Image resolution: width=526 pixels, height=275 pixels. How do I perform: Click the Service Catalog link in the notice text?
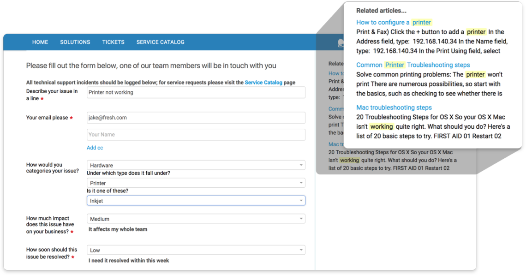click(263, 82)
